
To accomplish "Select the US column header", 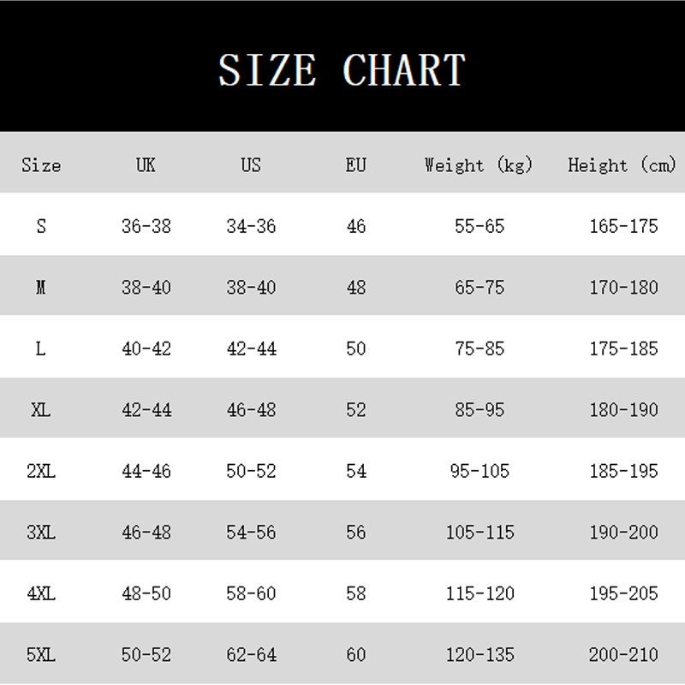I will (x=251, y=164).
